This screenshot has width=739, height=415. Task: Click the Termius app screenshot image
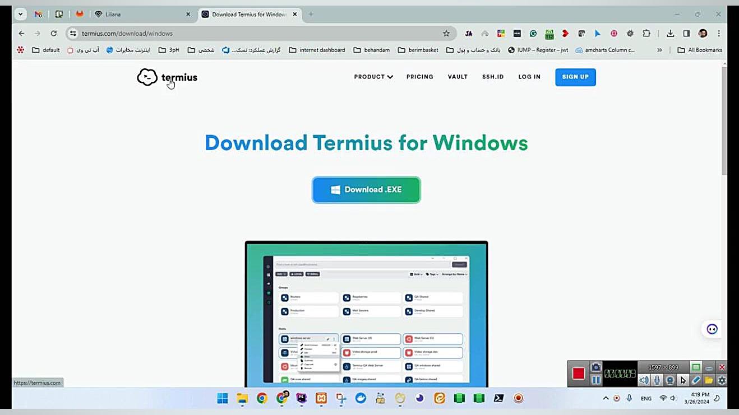(x=367, y=314)
